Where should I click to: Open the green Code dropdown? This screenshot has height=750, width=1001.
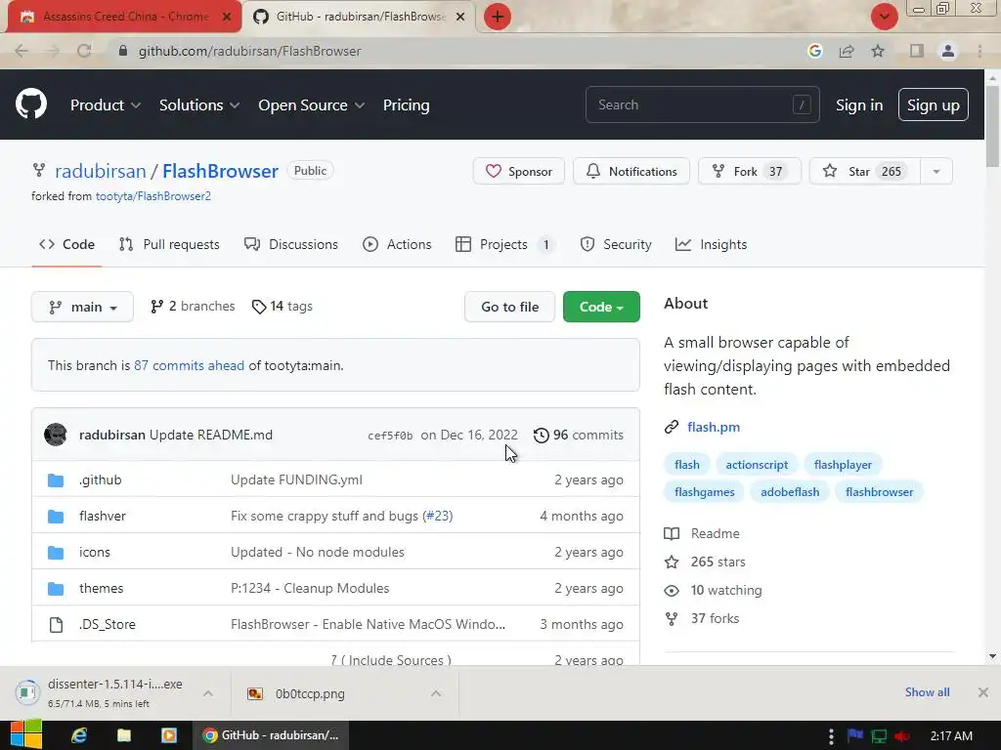[x=601, y=307]
